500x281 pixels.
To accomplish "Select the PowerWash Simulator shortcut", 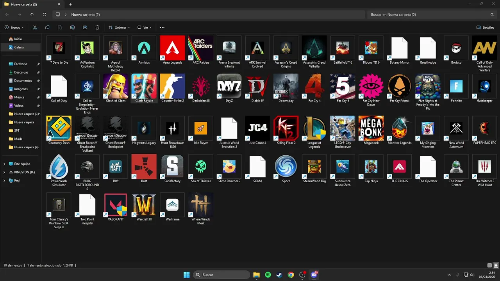I will pyautogui.click(x=59, y=171).
